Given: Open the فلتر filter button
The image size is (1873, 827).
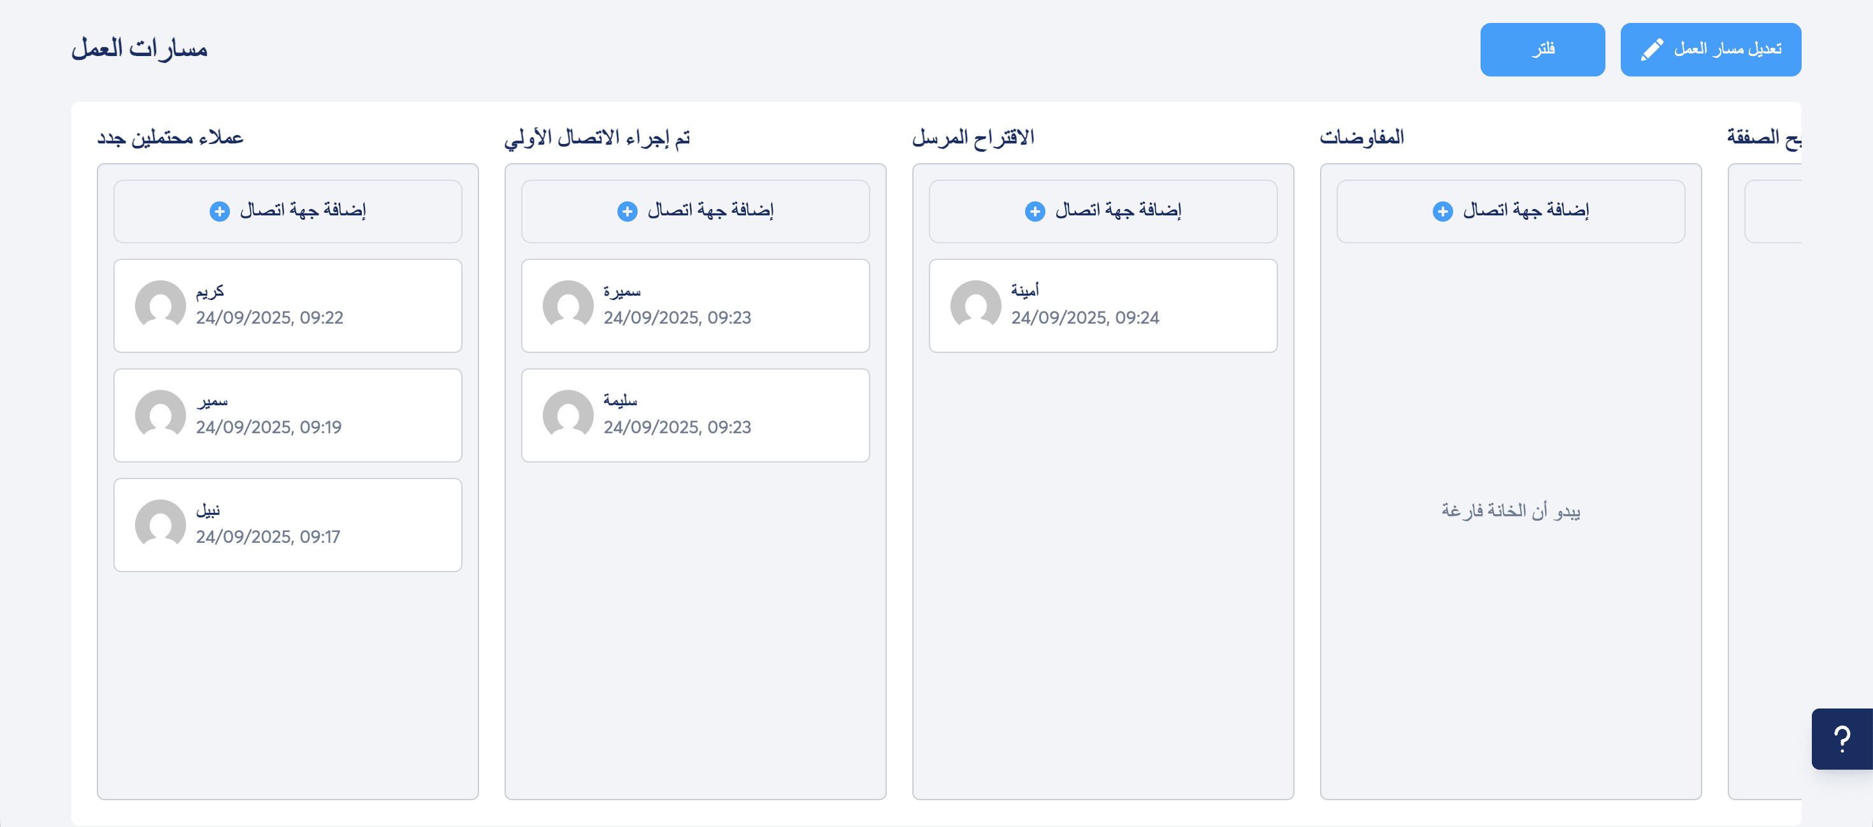Looking at the screenshot, I should (x=1542, y=50).
